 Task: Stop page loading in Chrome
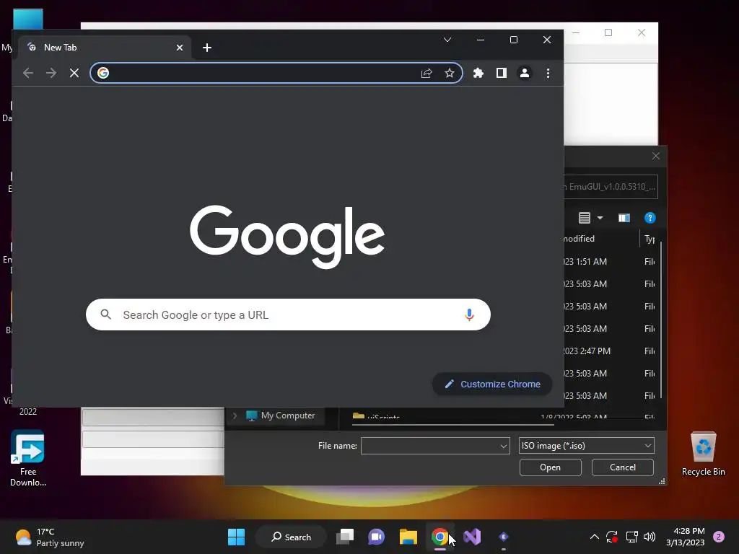coord(74,73)
